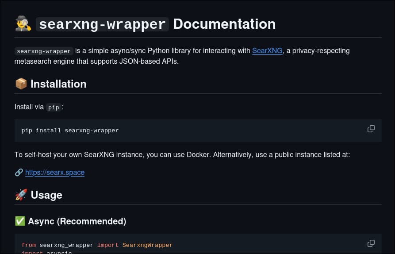This screenshot has height=254, width=395.
Task: Click the rocket emoji beside Usage
Action: click(21, 195)
